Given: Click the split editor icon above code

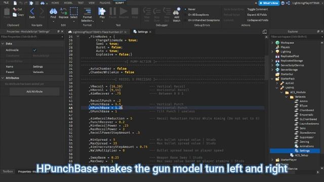Looking at the screenshot, I should point(264,32).
